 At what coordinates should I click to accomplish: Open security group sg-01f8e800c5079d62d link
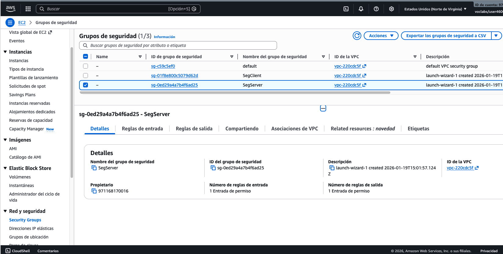coord(174,76)
